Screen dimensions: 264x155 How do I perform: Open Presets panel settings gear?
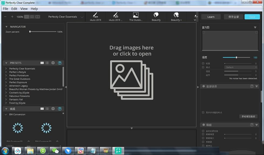pos(53,63)
